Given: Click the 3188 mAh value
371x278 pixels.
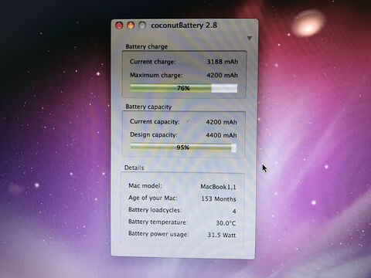Looking at the screenshot, I should coord(223,62).
